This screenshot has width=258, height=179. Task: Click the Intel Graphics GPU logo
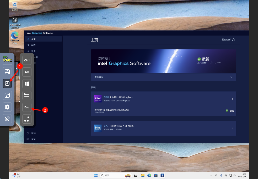click(x=98, y=99)
